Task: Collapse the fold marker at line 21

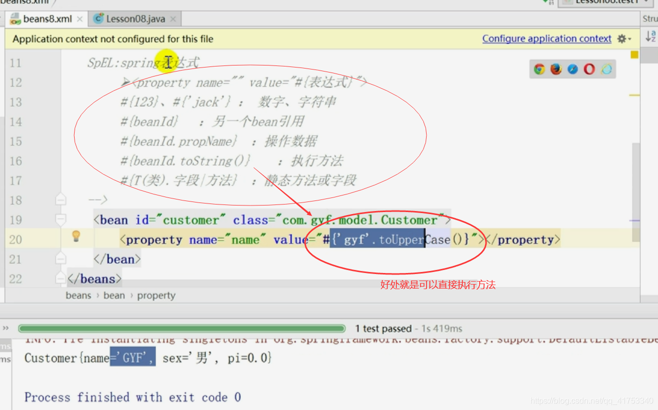Action: pos(61,259)
